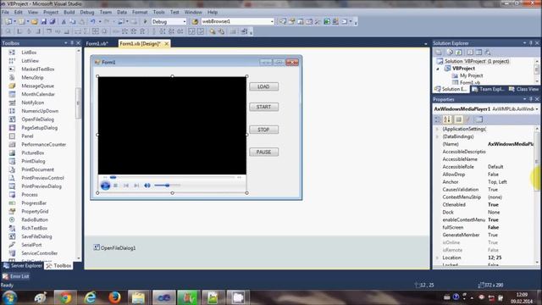Image resolution: width=542 pixels, height=305 pixels.
Task: Click the PAUSE button on Form1
Action: coord(263,152)
